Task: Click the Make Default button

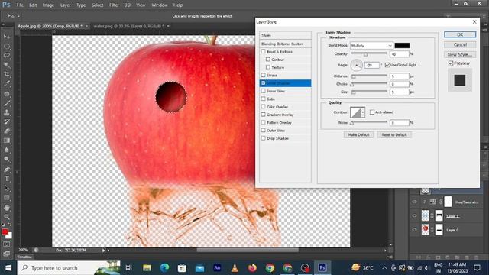Action: (x=358, y=134)
